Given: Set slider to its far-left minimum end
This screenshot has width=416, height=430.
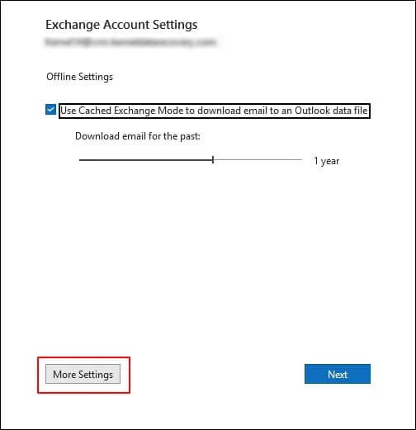Looking at the screenshot, I should tap(80, 160).
